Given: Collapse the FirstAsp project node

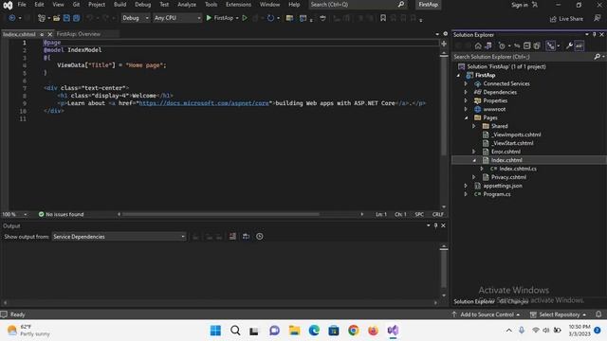Looking at the screenshot, I should point(458,76).
